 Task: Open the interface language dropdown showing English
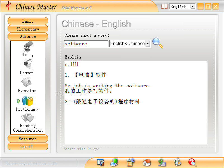click(x=183, y=6)
